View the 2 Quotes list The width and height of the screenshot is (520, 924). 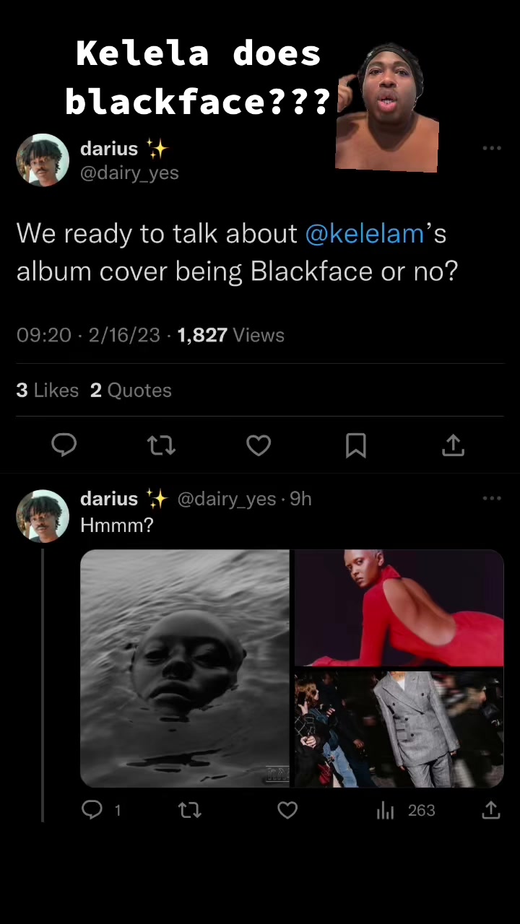point(131,391)
